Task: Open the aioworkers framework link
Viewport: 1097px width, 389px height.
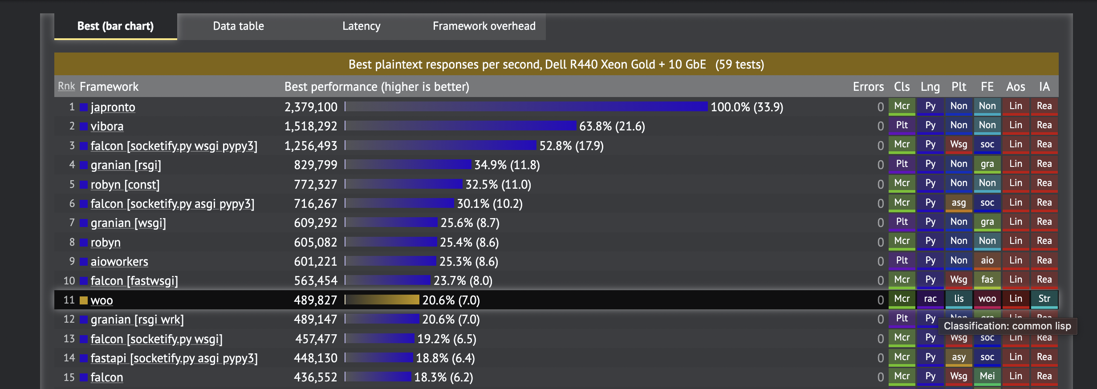Action: [x=119, y=261]
